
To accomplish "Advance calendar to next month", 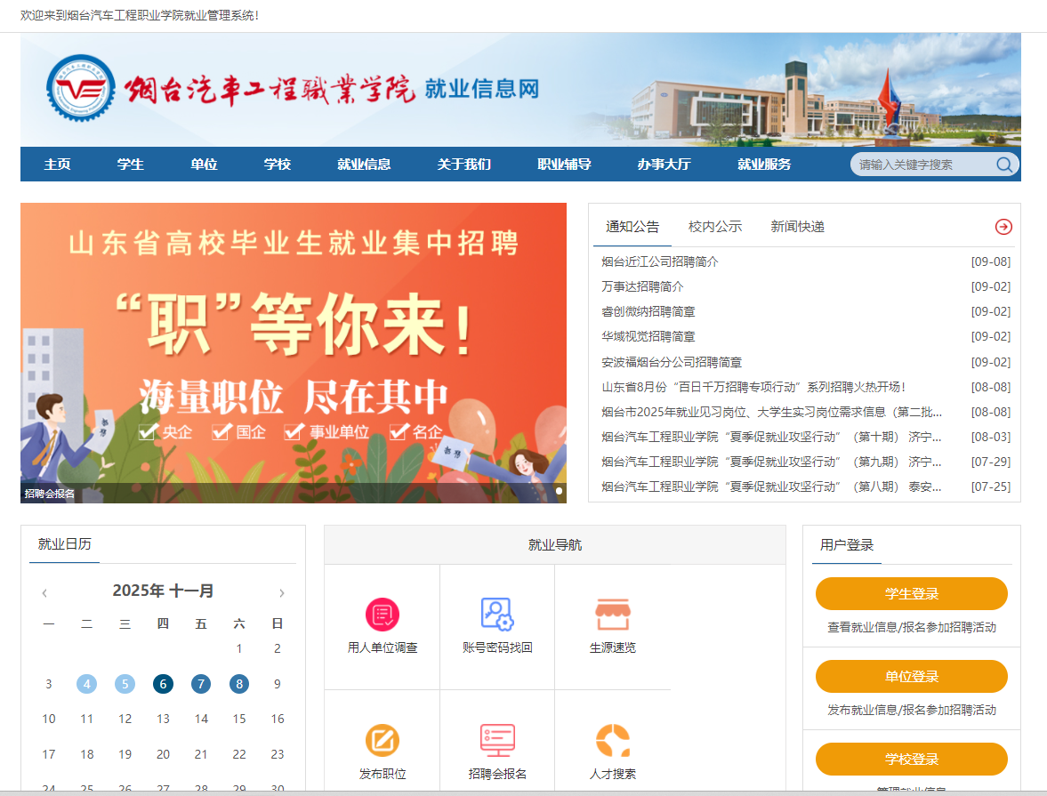I will [x=282, y=593].
